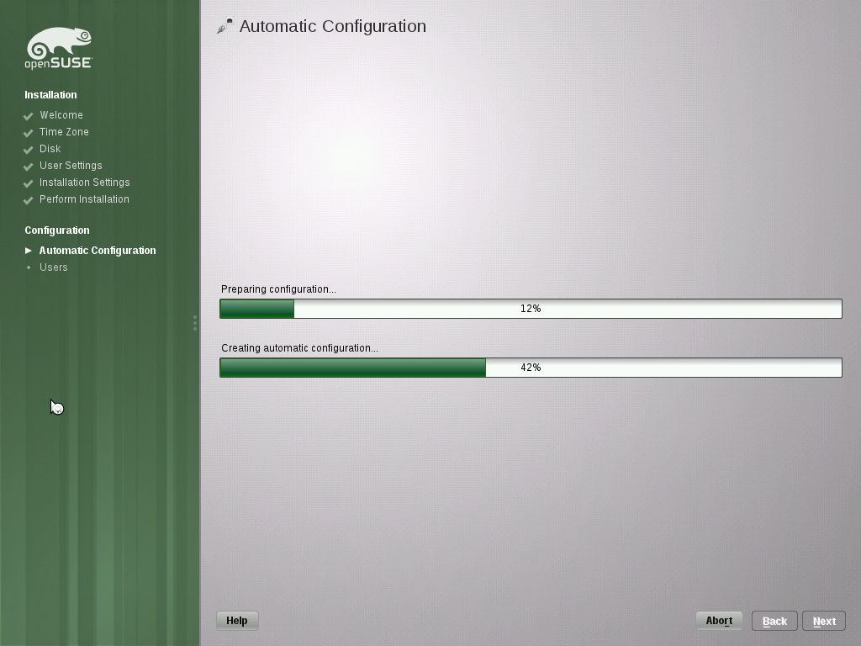Open the Help dialog
Image resolution: width=861 pixels, height=646 pixels.
coord(236,620)
